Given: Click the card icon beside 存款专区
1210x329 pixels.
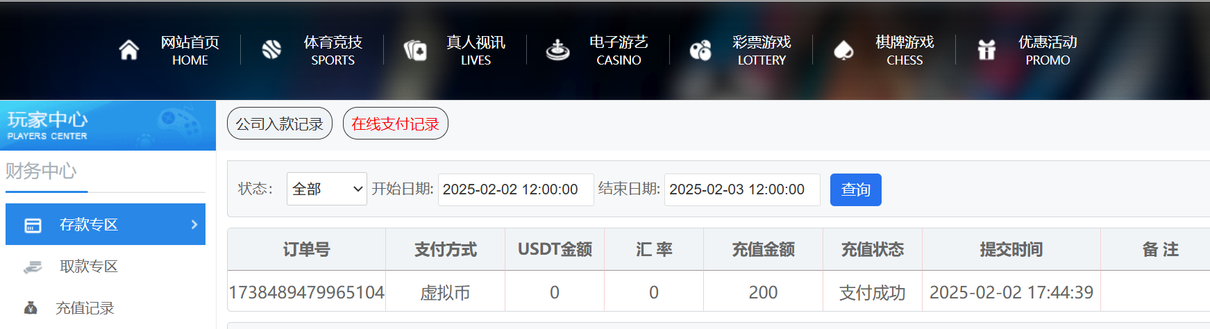Looking at the screenshot, I should 33,226.
